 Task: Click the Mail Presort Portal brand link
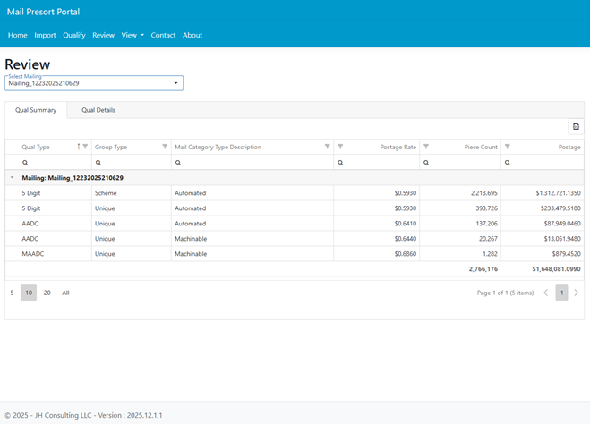(x=43, y=12)
